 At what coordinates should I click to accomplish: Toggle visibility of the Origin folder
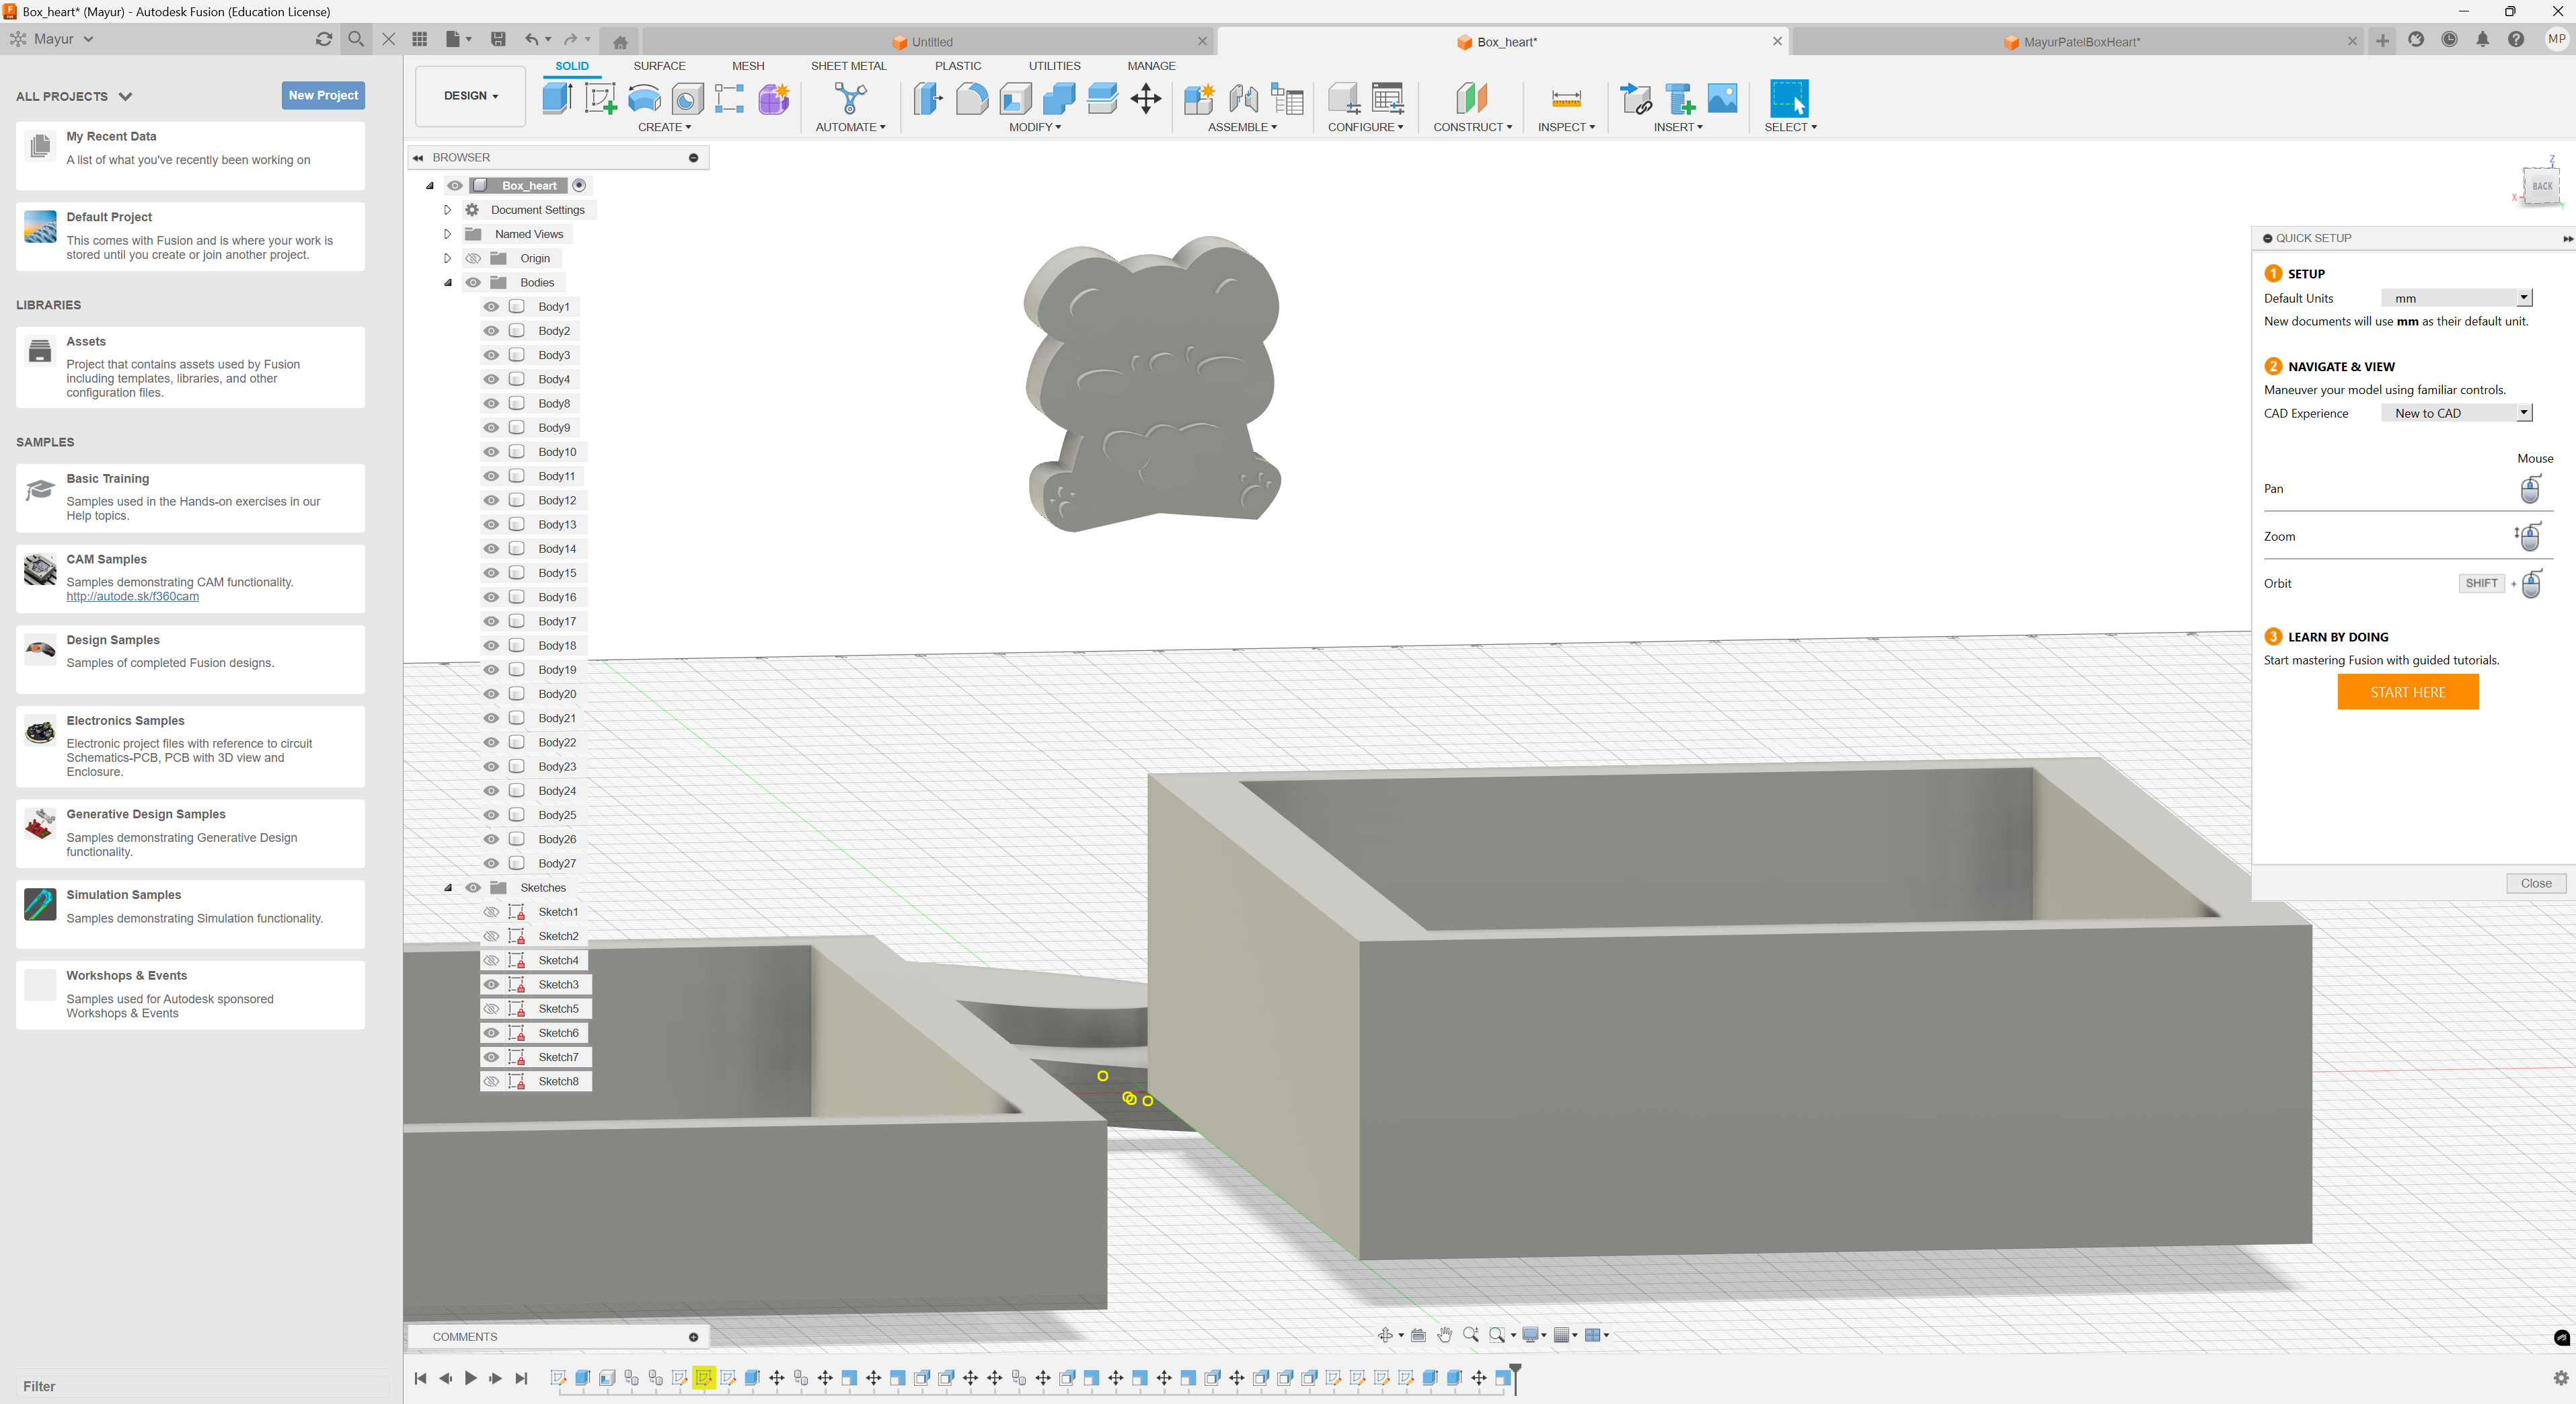473,258
